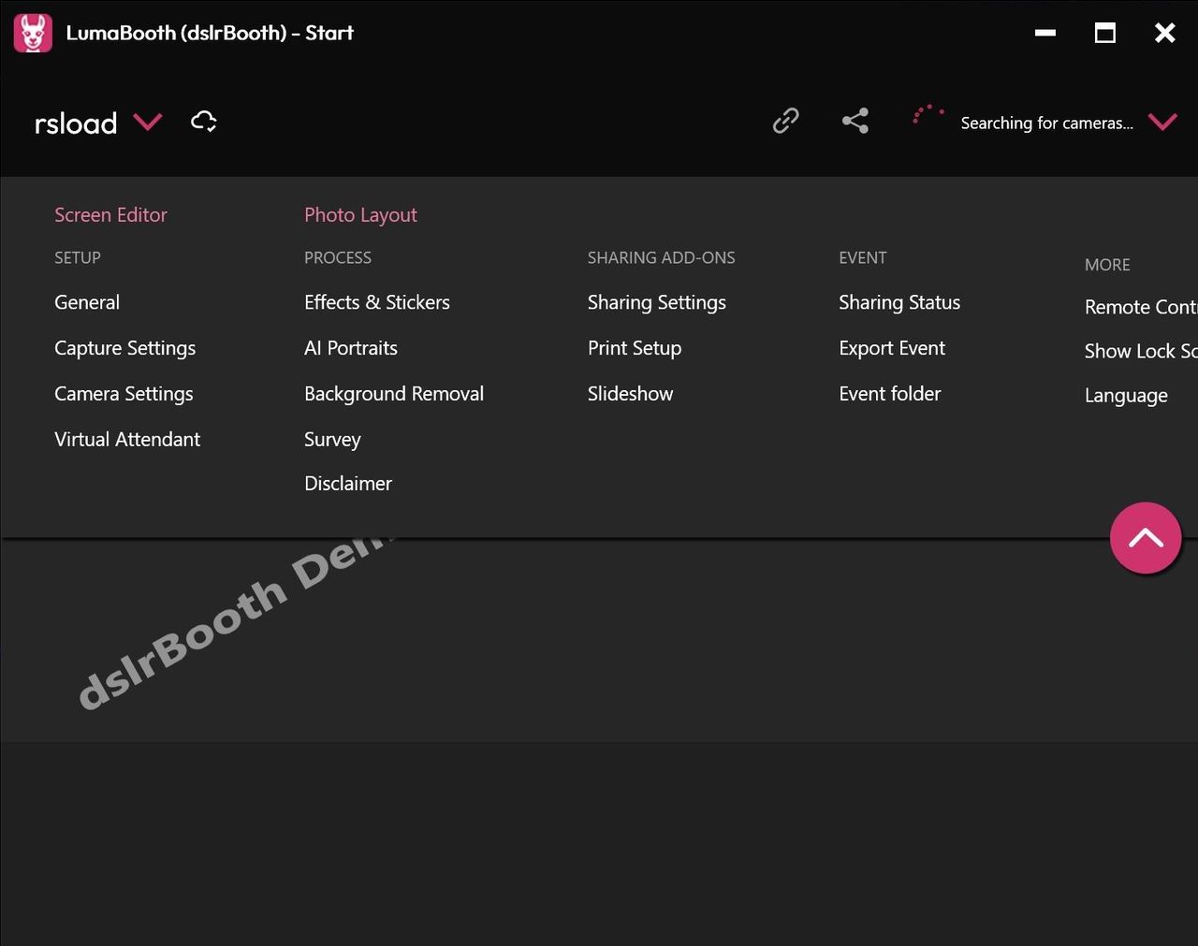The width and height of the screenshot is (1198, 946).
Task: Open Sharing Status
Action: click(899, 302)
